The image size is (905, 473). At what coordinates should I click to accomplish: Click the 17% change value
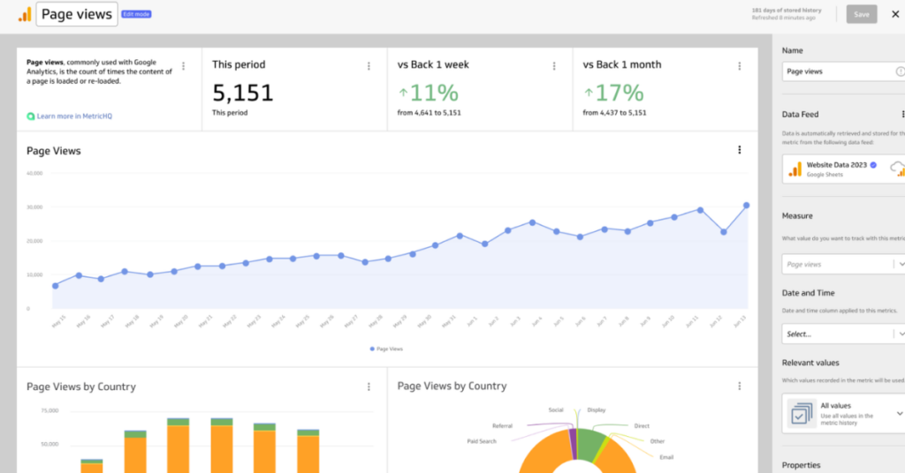pyautogui.click(x=620, y=93)
